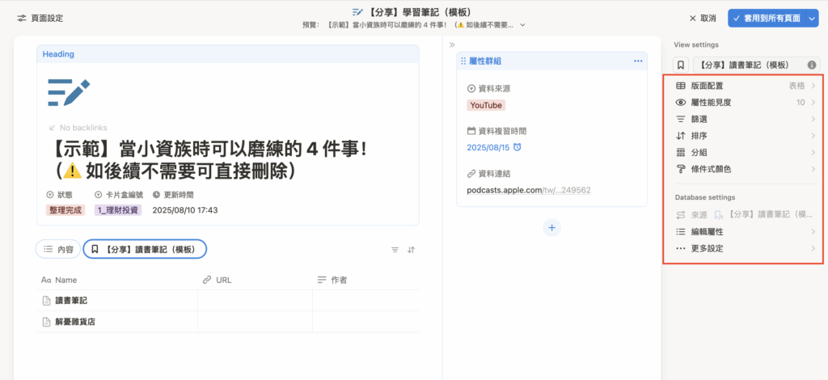The width and height of the screenshot is (828, 380).
Task: Select the 【分享】讀書筆記（模板） tab
Action: [145, 250]
